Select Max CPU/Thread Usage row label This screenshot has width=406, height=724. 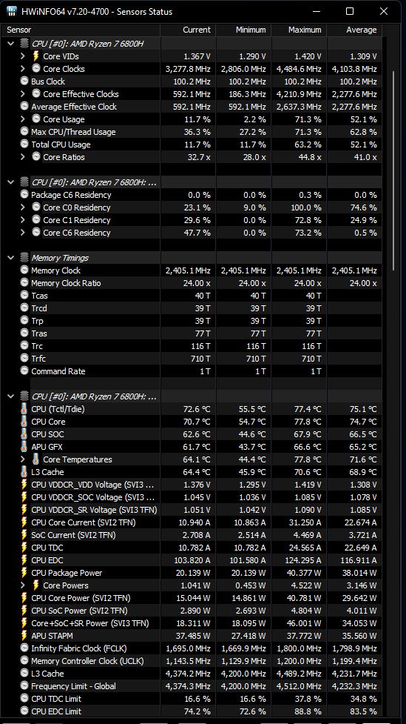(x=73, y=132)
